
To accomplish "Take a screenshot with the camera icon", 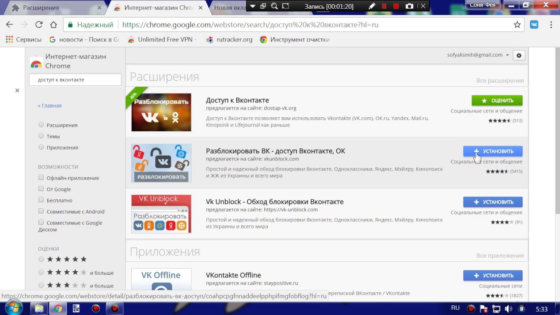I will [409, 6].
